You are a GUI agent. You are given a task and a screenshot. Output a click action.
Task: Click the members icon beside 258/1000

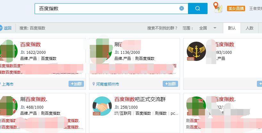(117, 107)
